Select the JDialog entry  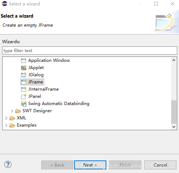pos(36,75)
